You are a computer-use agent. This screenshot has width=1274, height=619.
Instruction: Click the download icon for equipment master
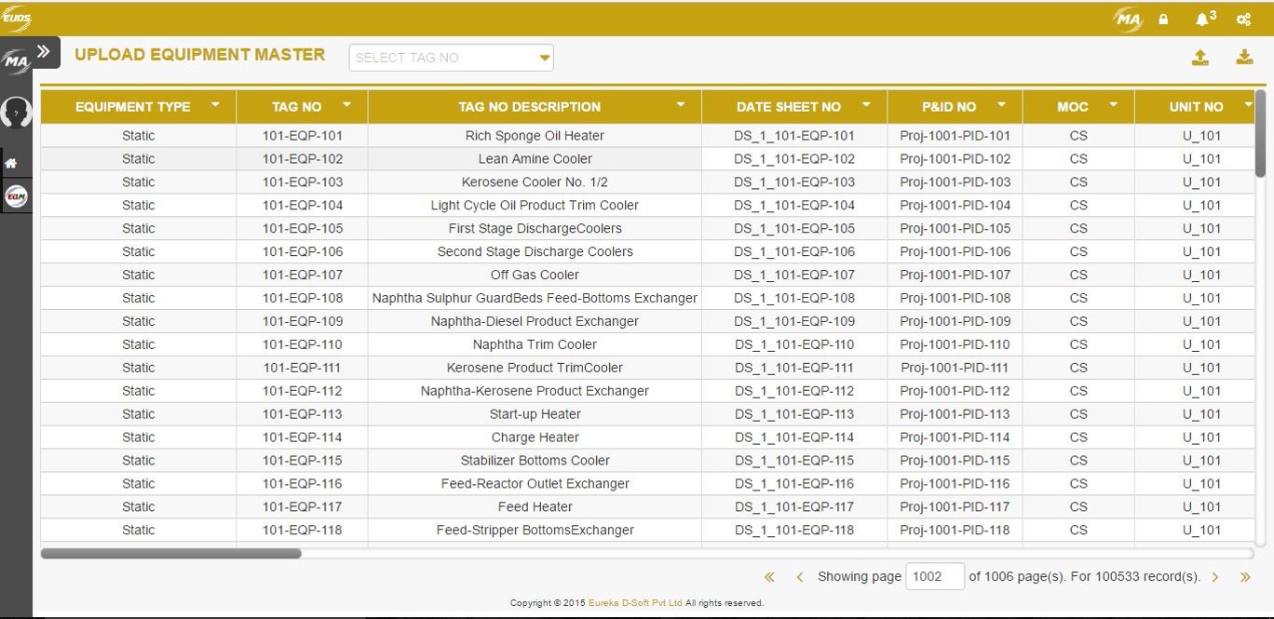tap(1244, 58)
